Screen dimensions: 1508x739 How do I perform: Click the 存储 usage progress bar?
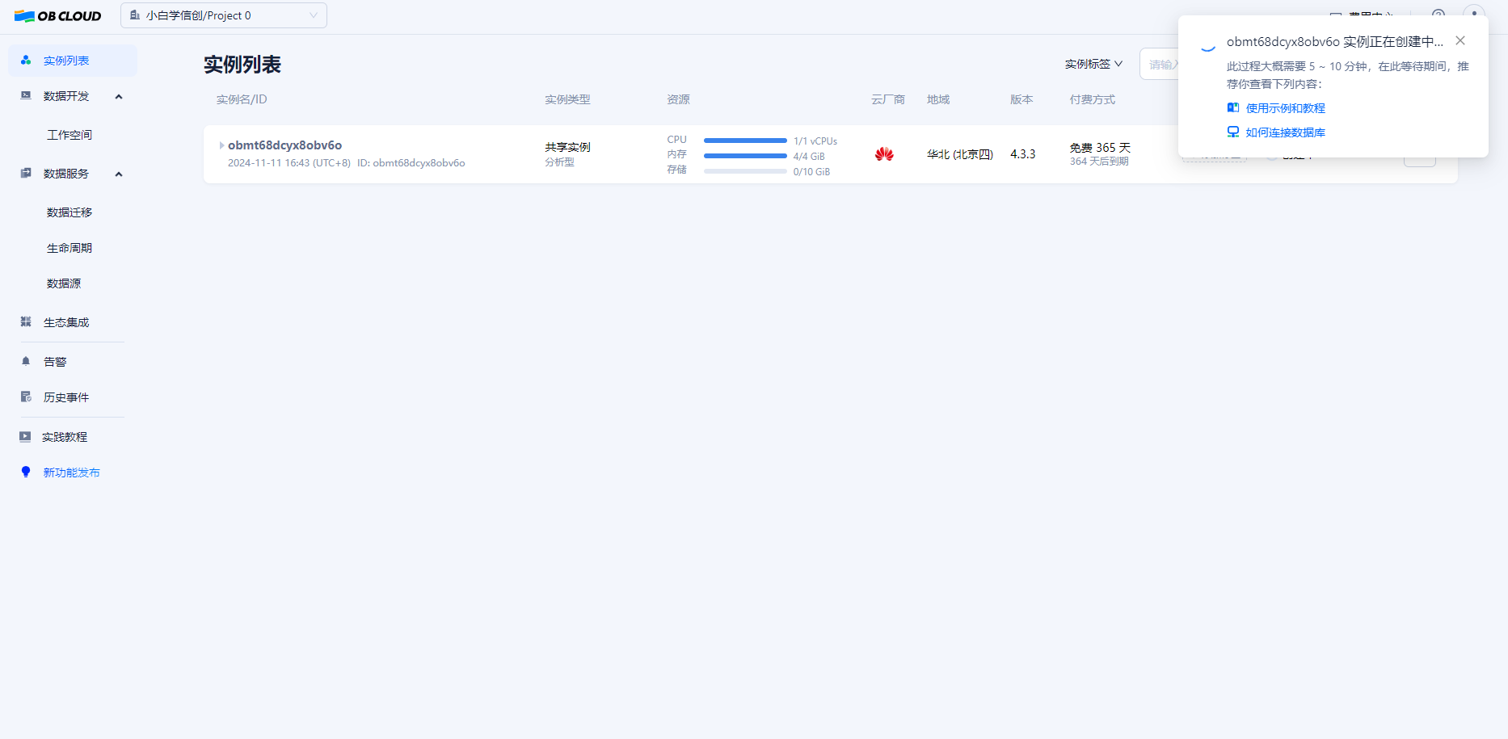[745, 171]
